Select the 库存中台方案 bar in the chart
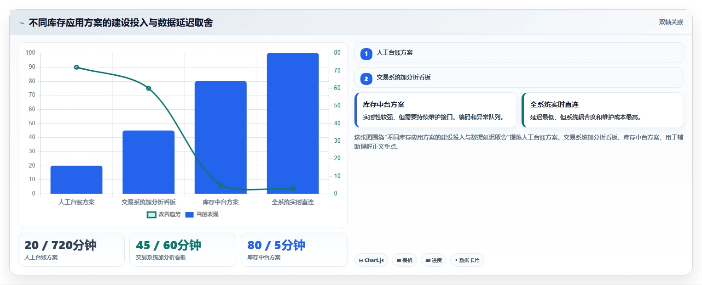 pos(220,138)
